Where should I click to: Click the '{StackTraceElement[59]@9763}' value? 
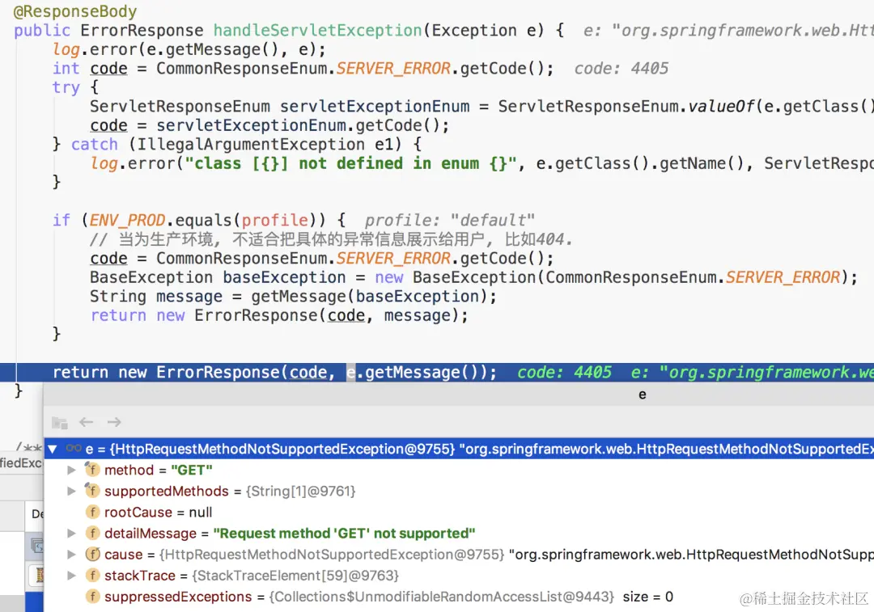coord(295,576)
